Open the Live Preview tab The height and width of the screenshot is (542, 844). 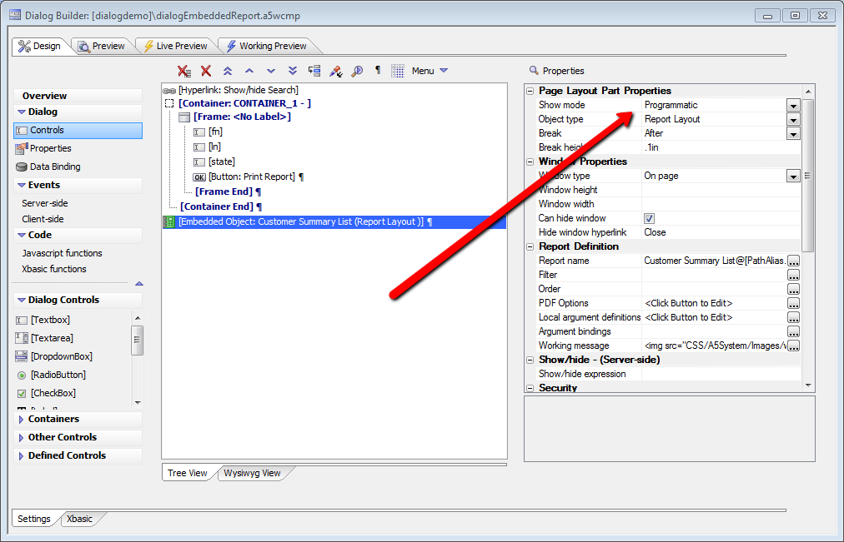point(175,46)
